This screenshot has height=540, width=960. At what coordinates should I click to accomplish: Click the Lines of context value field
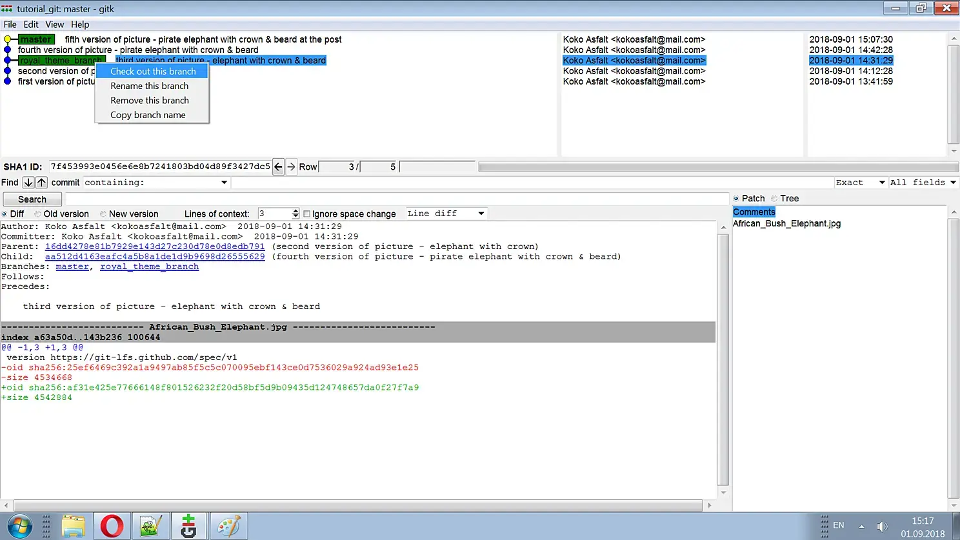point(274,214)
